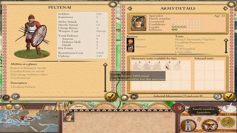Image resolution: width=237 pixels, height=133 pixels.
Task: Accept and close the Peltenai unit scroll
Action: pyautogui.click(x=111, y=96)
